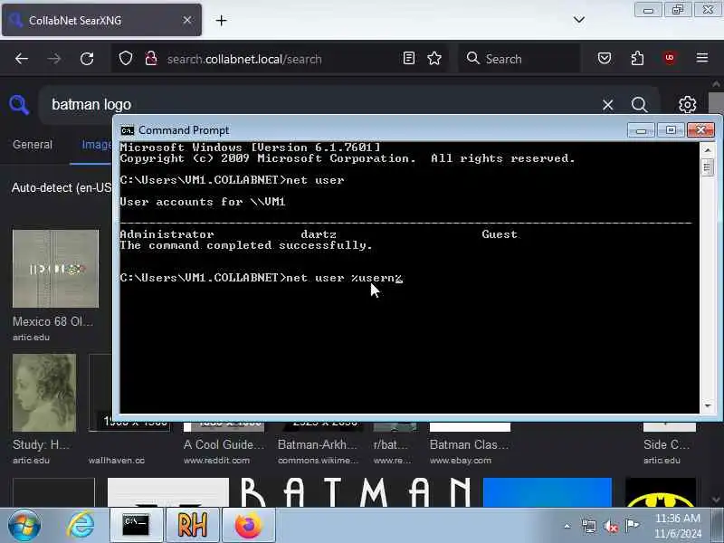Toggle reader view icon in address bar
Image resolution: width=724 pixels, height=543 pixels.
[409, 58]
